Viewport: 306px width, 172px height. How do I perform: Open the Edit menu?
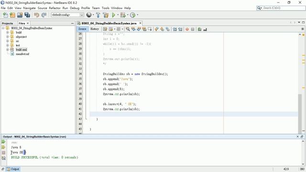10,8
